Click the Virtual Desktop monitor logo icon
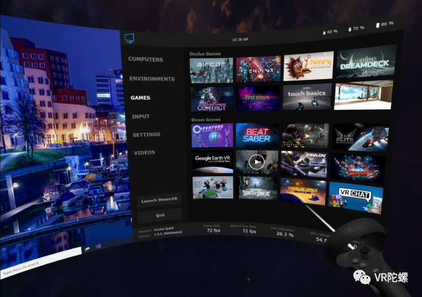This screenshot has height=297, width=422. tap(129, 38)
